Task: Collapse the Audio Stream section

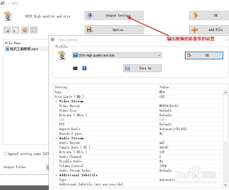Action: [56, 138]
